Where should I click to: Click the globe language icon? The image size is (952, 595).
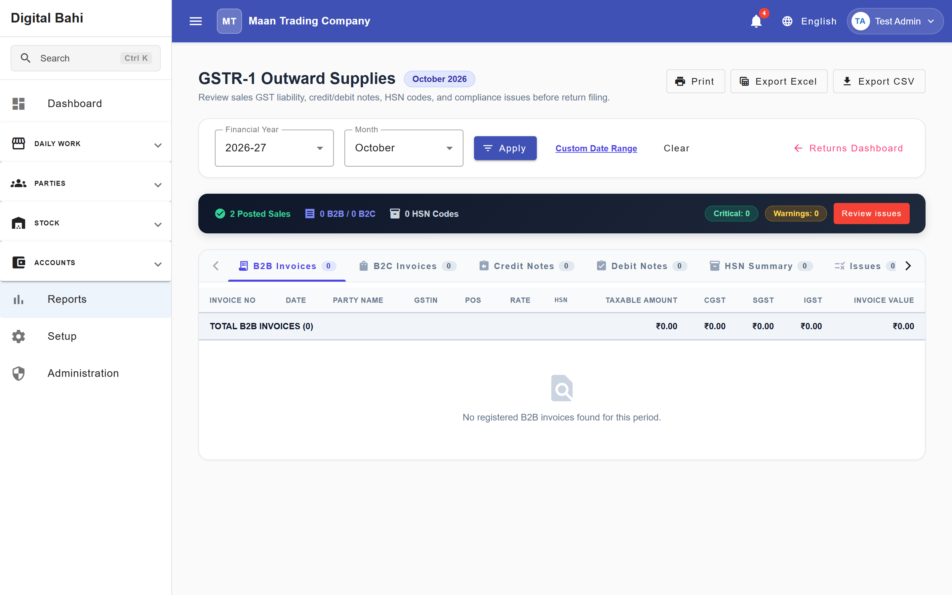[787, 21]
